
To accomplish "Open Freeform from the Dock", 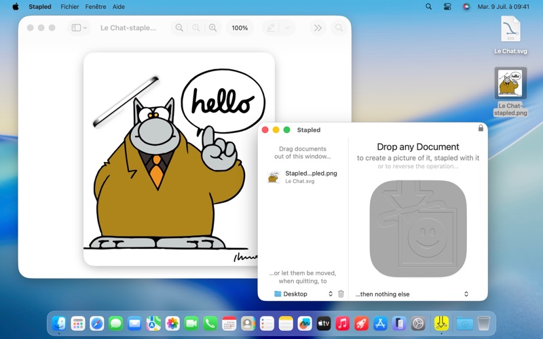I will 305,324.
